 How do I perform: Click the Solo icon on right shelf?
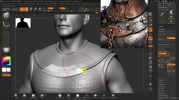pos(150,85)
